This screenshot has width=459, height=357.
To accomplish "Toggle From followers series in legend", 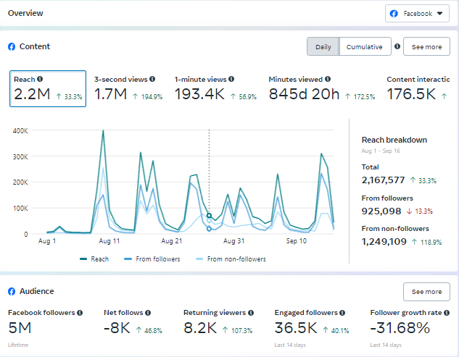I will click(x=152, y=259).
